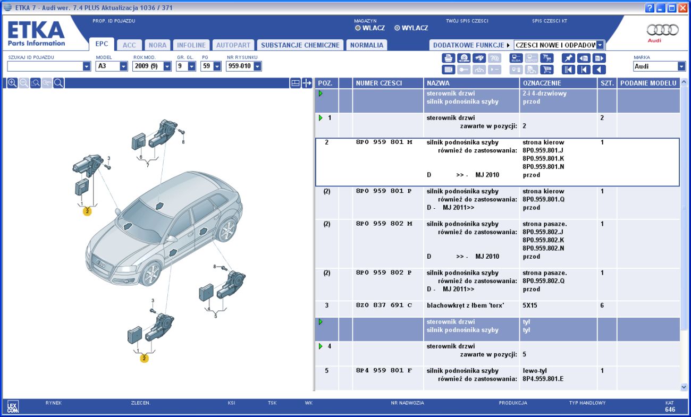Click upper yellow callout 2 in illustration
691x417 pixels.
[87, 211]
